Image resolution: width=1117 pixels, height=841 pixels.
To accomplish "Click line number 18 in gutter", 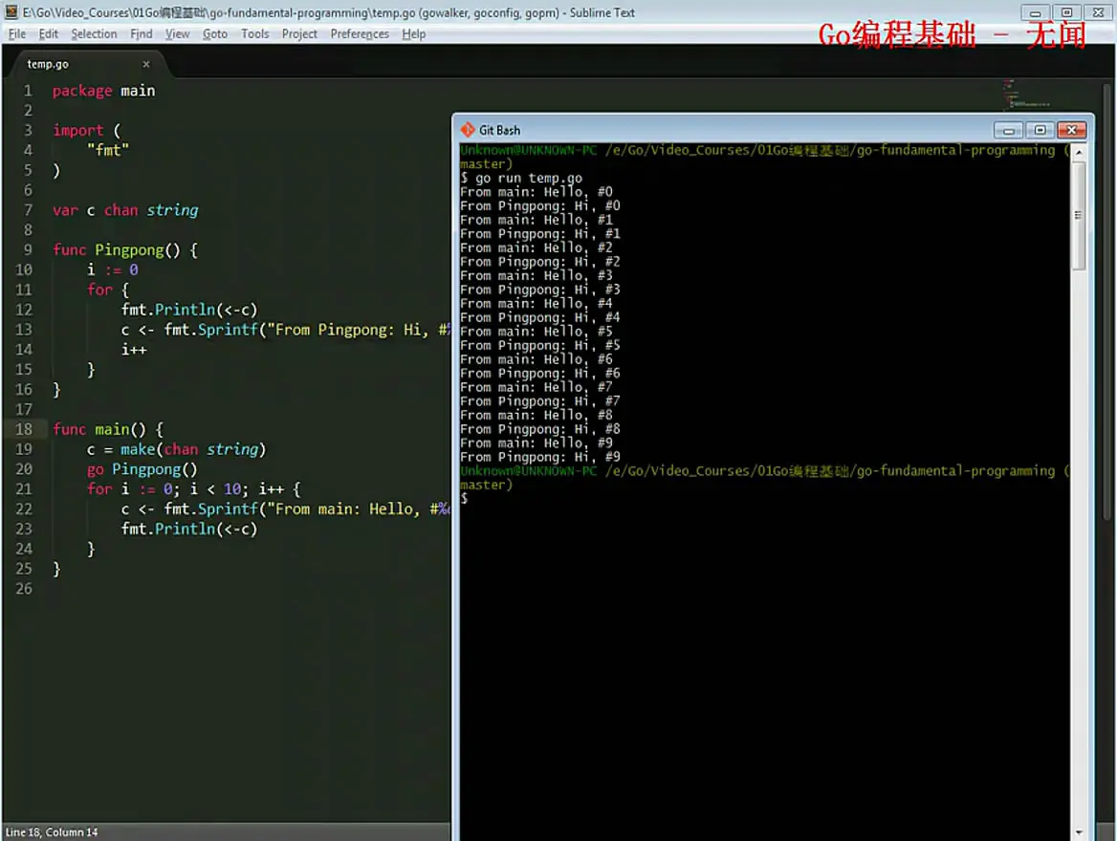I will (x=24, y=429).
